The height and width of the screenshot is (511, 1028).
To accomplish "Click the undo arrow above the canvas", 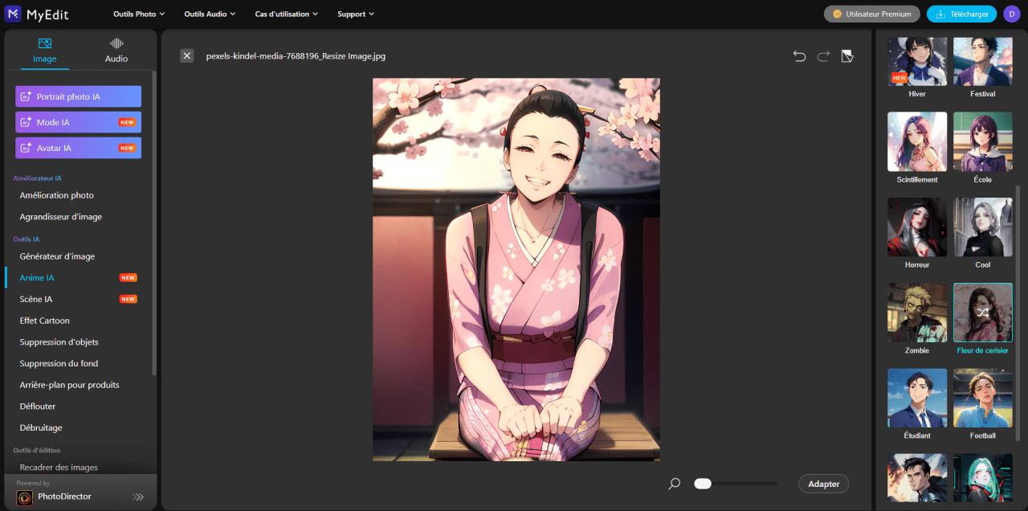I will click(x=799, y=55).
